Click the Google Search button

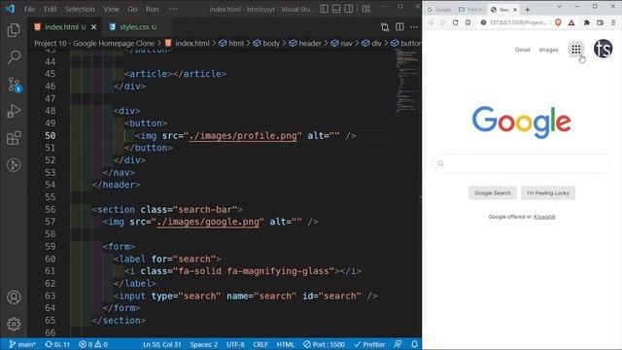pos(493,192)
